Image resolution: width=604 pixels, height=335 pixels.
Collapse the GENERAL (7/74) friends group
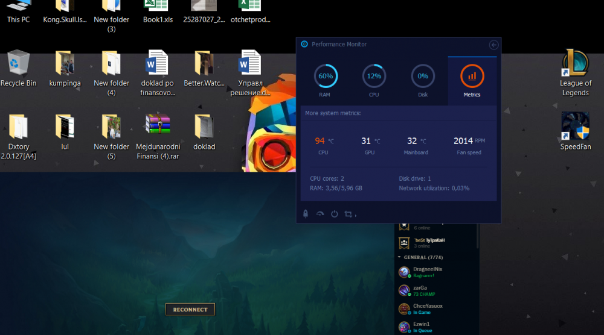399,257
